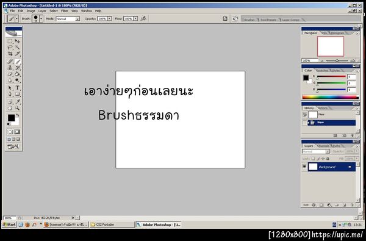Select the Eraser tool
Viewport: 366px width, 241px height.
tap(10, 74)
